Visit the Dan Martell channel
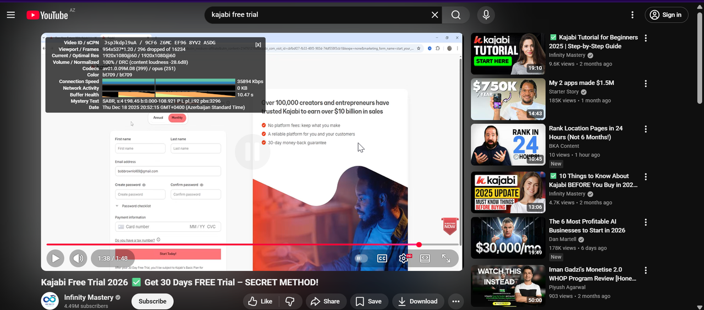Screen dimensions: 704x310 564,240
